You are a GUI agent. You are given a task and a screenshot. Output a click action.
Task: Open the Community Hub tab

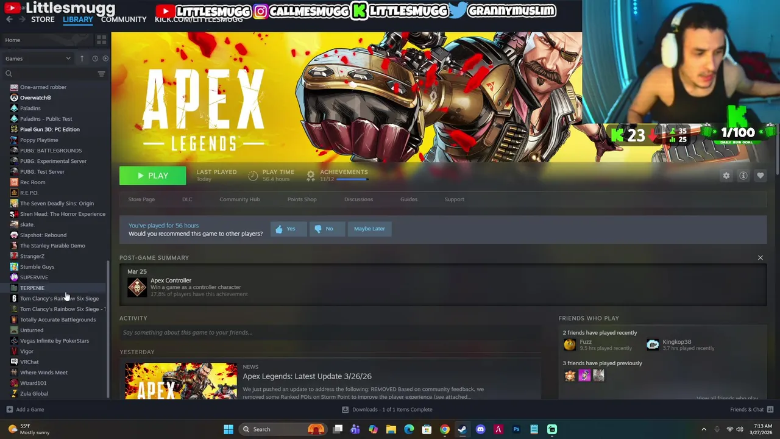click(239, 199)
